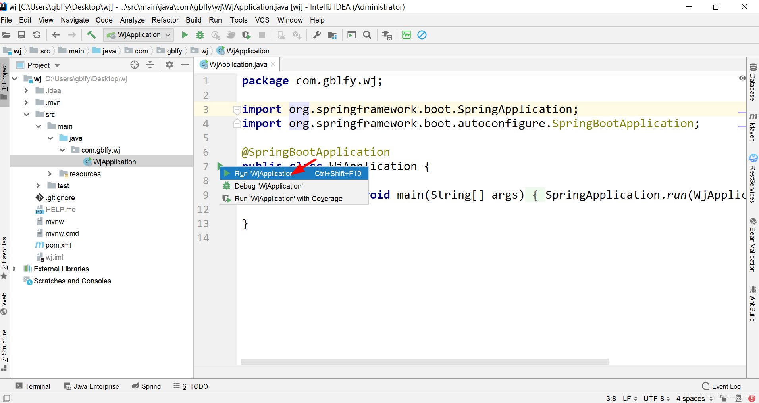The width and height of the screenshot is (759, 403).
Task: Open the Bean Validation side panel
Action: 753,245
